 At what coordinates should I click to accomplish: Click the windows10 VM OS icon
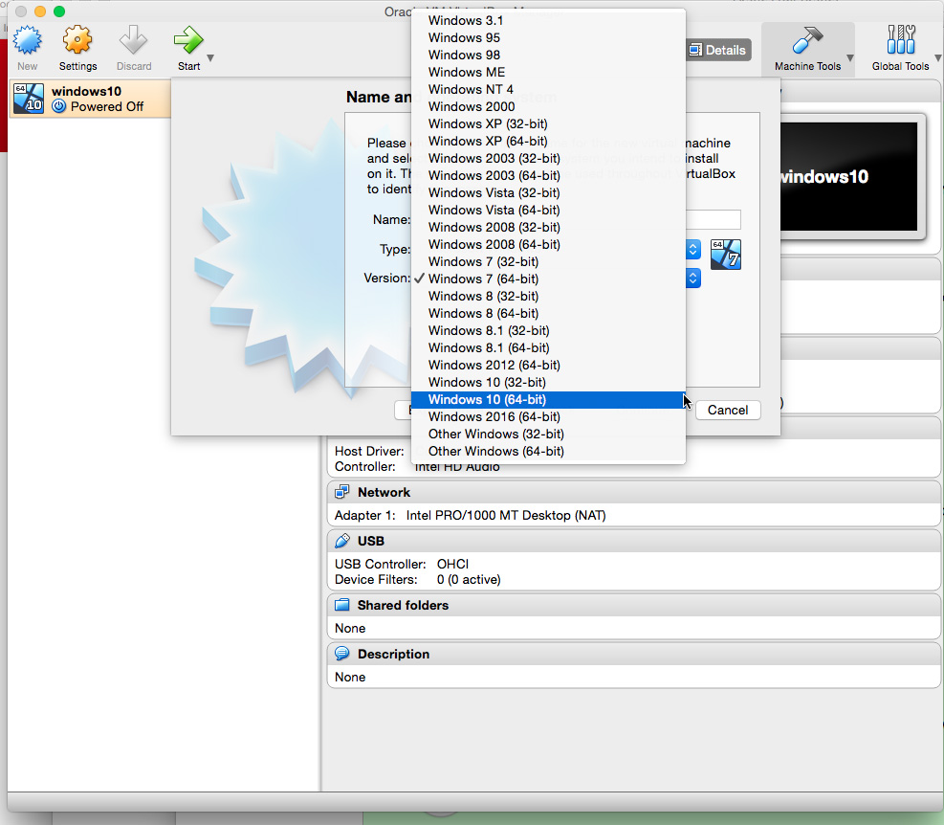29,99
